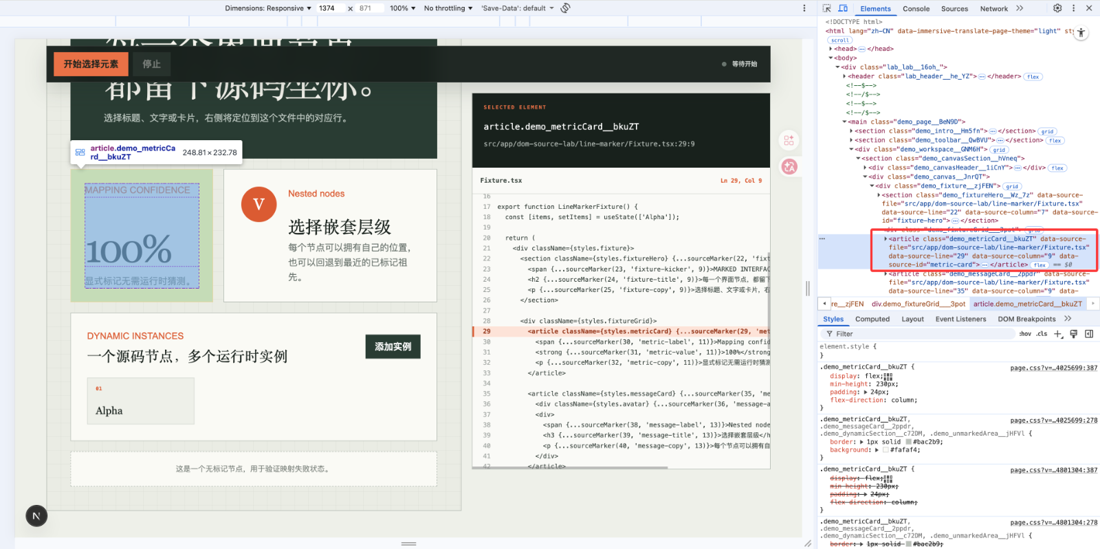Open the 100% zoom dropdown
The image size is (1100, 549).
[x=403, y=8]
